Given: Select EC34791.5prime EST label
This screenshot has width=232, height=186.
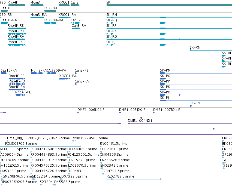Looking at the screenshot, I should (x=115, y=171).
